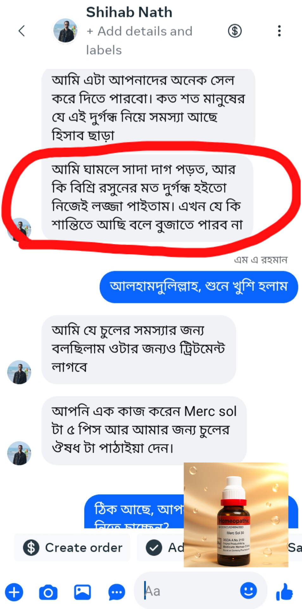Go back using the left arrow
Image resolution: width=302 pixels, height=609 pixels.
pyautogui.click(x=22, y=31)
